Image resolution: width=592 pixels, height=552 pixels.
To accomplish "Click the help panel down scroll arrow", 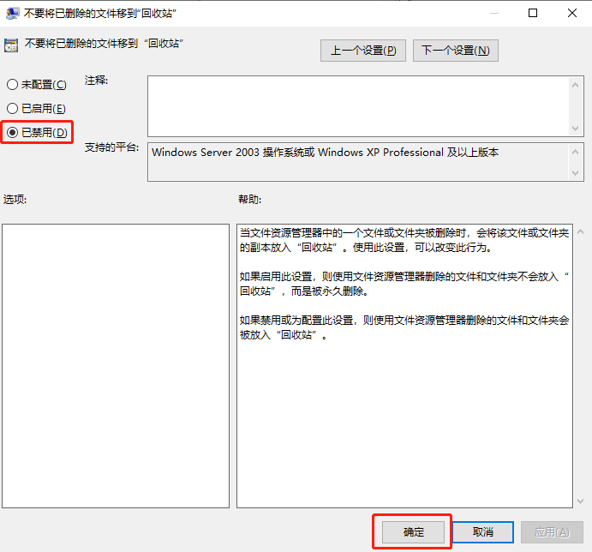I will (x=580, y=501).
